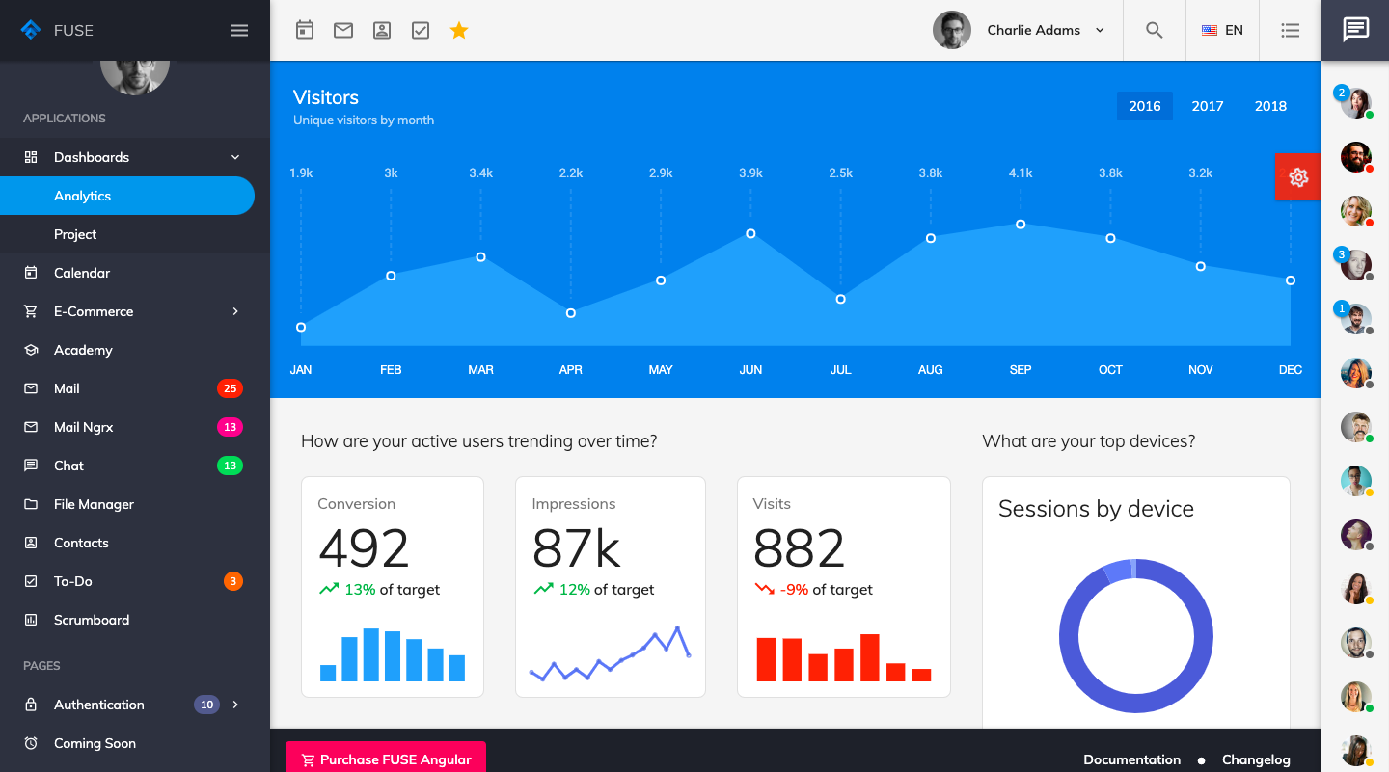Select Project in the Dashboards menu
This screenshot has width=1389, height=772.
click(x=75, y=234)
